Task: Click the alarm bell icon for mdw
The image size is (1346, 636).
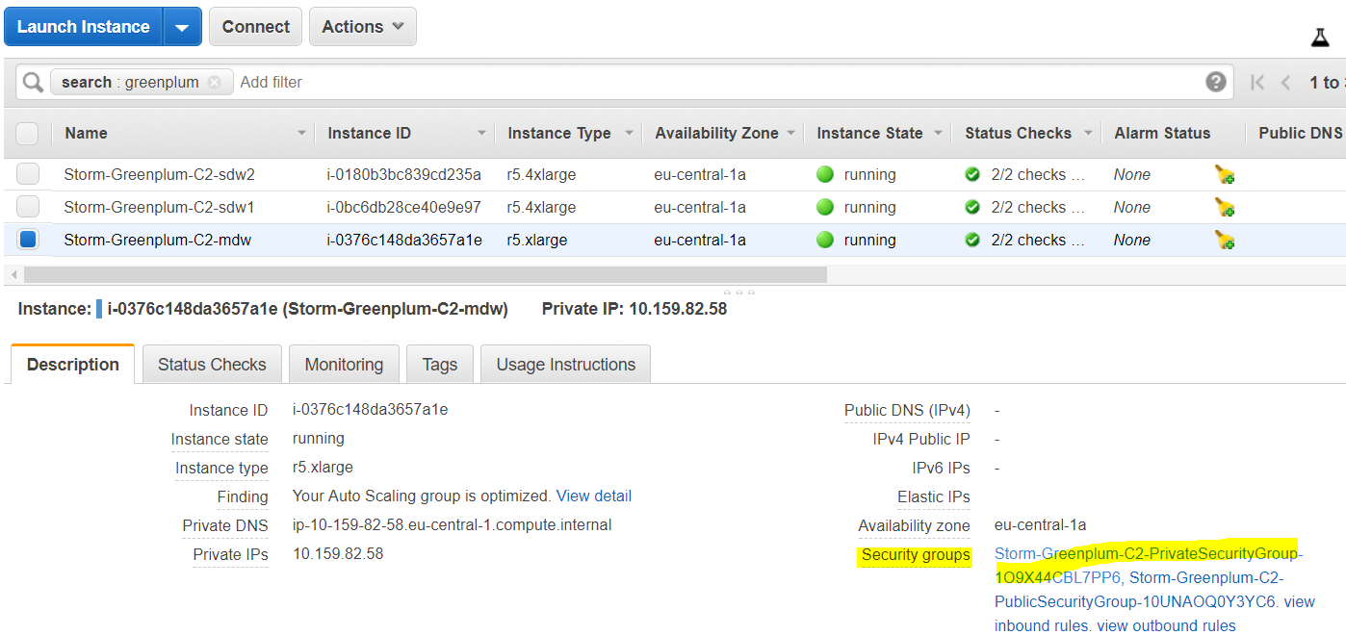Action: (x=1225, y=241)
